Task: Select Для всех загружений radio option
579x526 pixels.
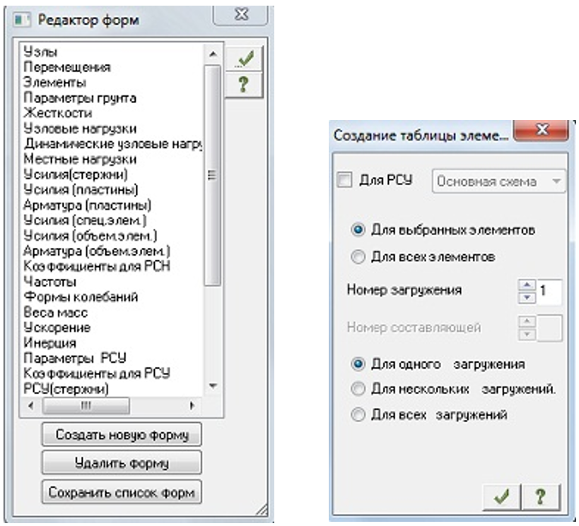Action: click(x=358, y=414)
